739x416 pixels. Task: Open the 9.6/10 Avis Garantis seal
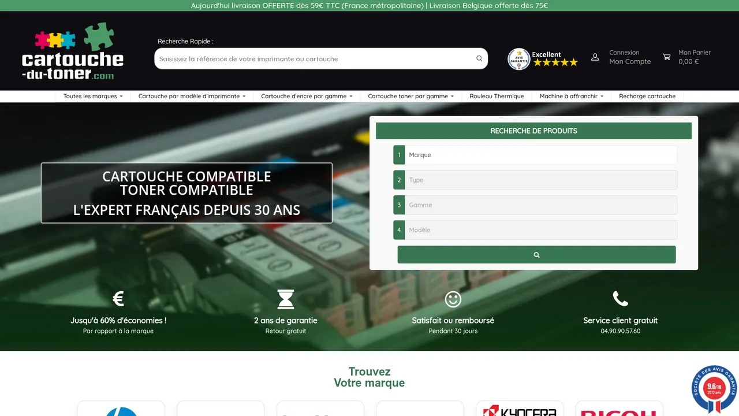click(x=714, y=389)
